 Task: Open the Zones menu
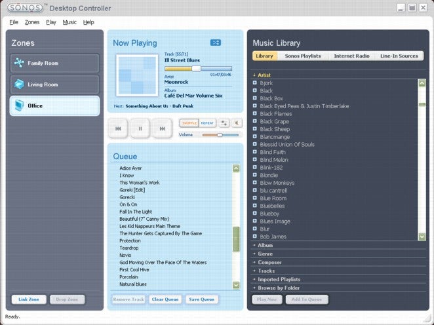pyautogui.click(x=32, y=22)
